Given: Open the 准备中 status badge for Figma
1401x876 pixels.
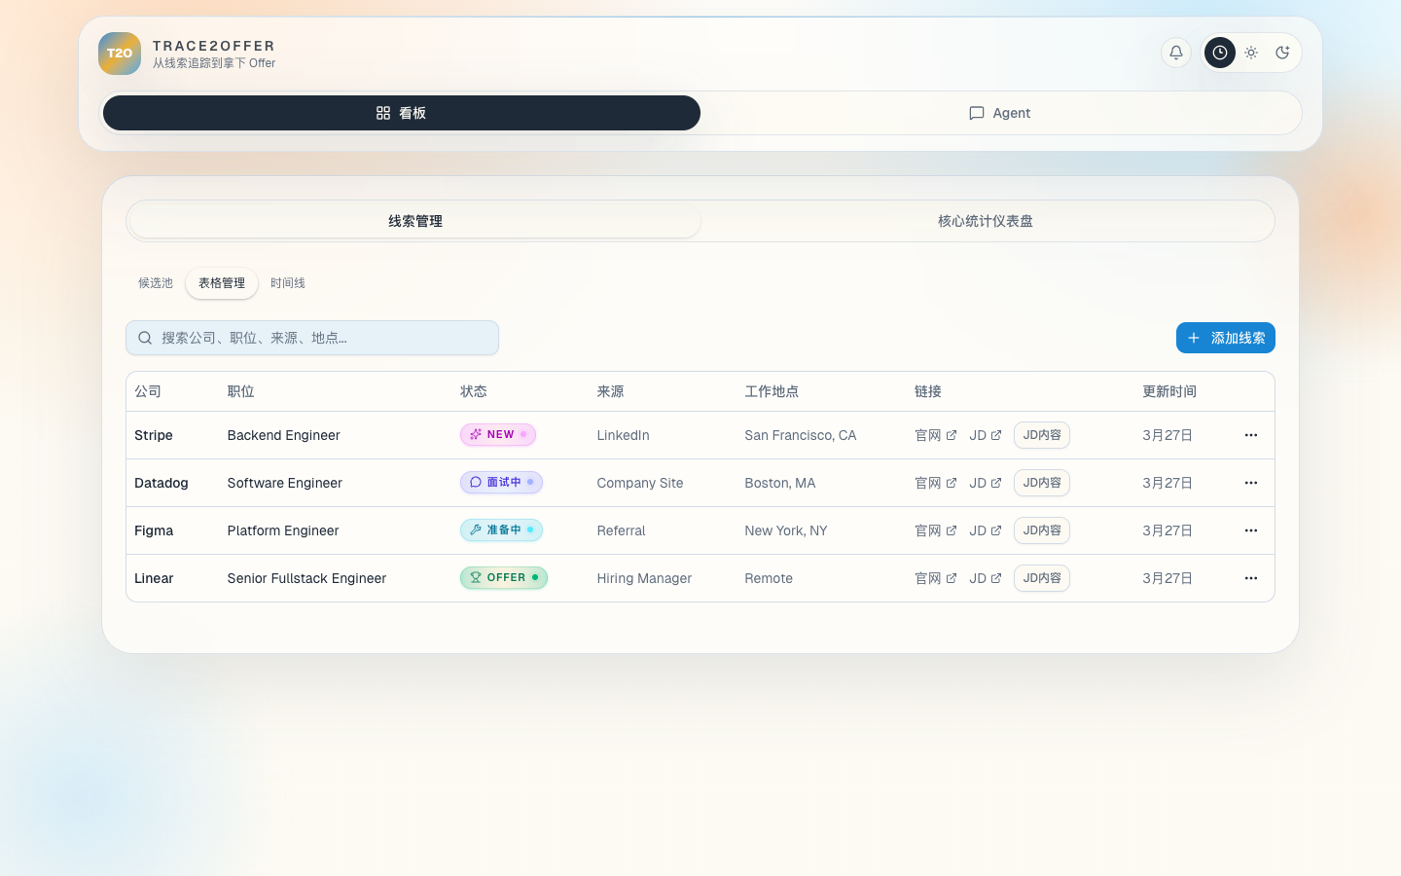Looking at the screenshot, I should coord(501,530).
